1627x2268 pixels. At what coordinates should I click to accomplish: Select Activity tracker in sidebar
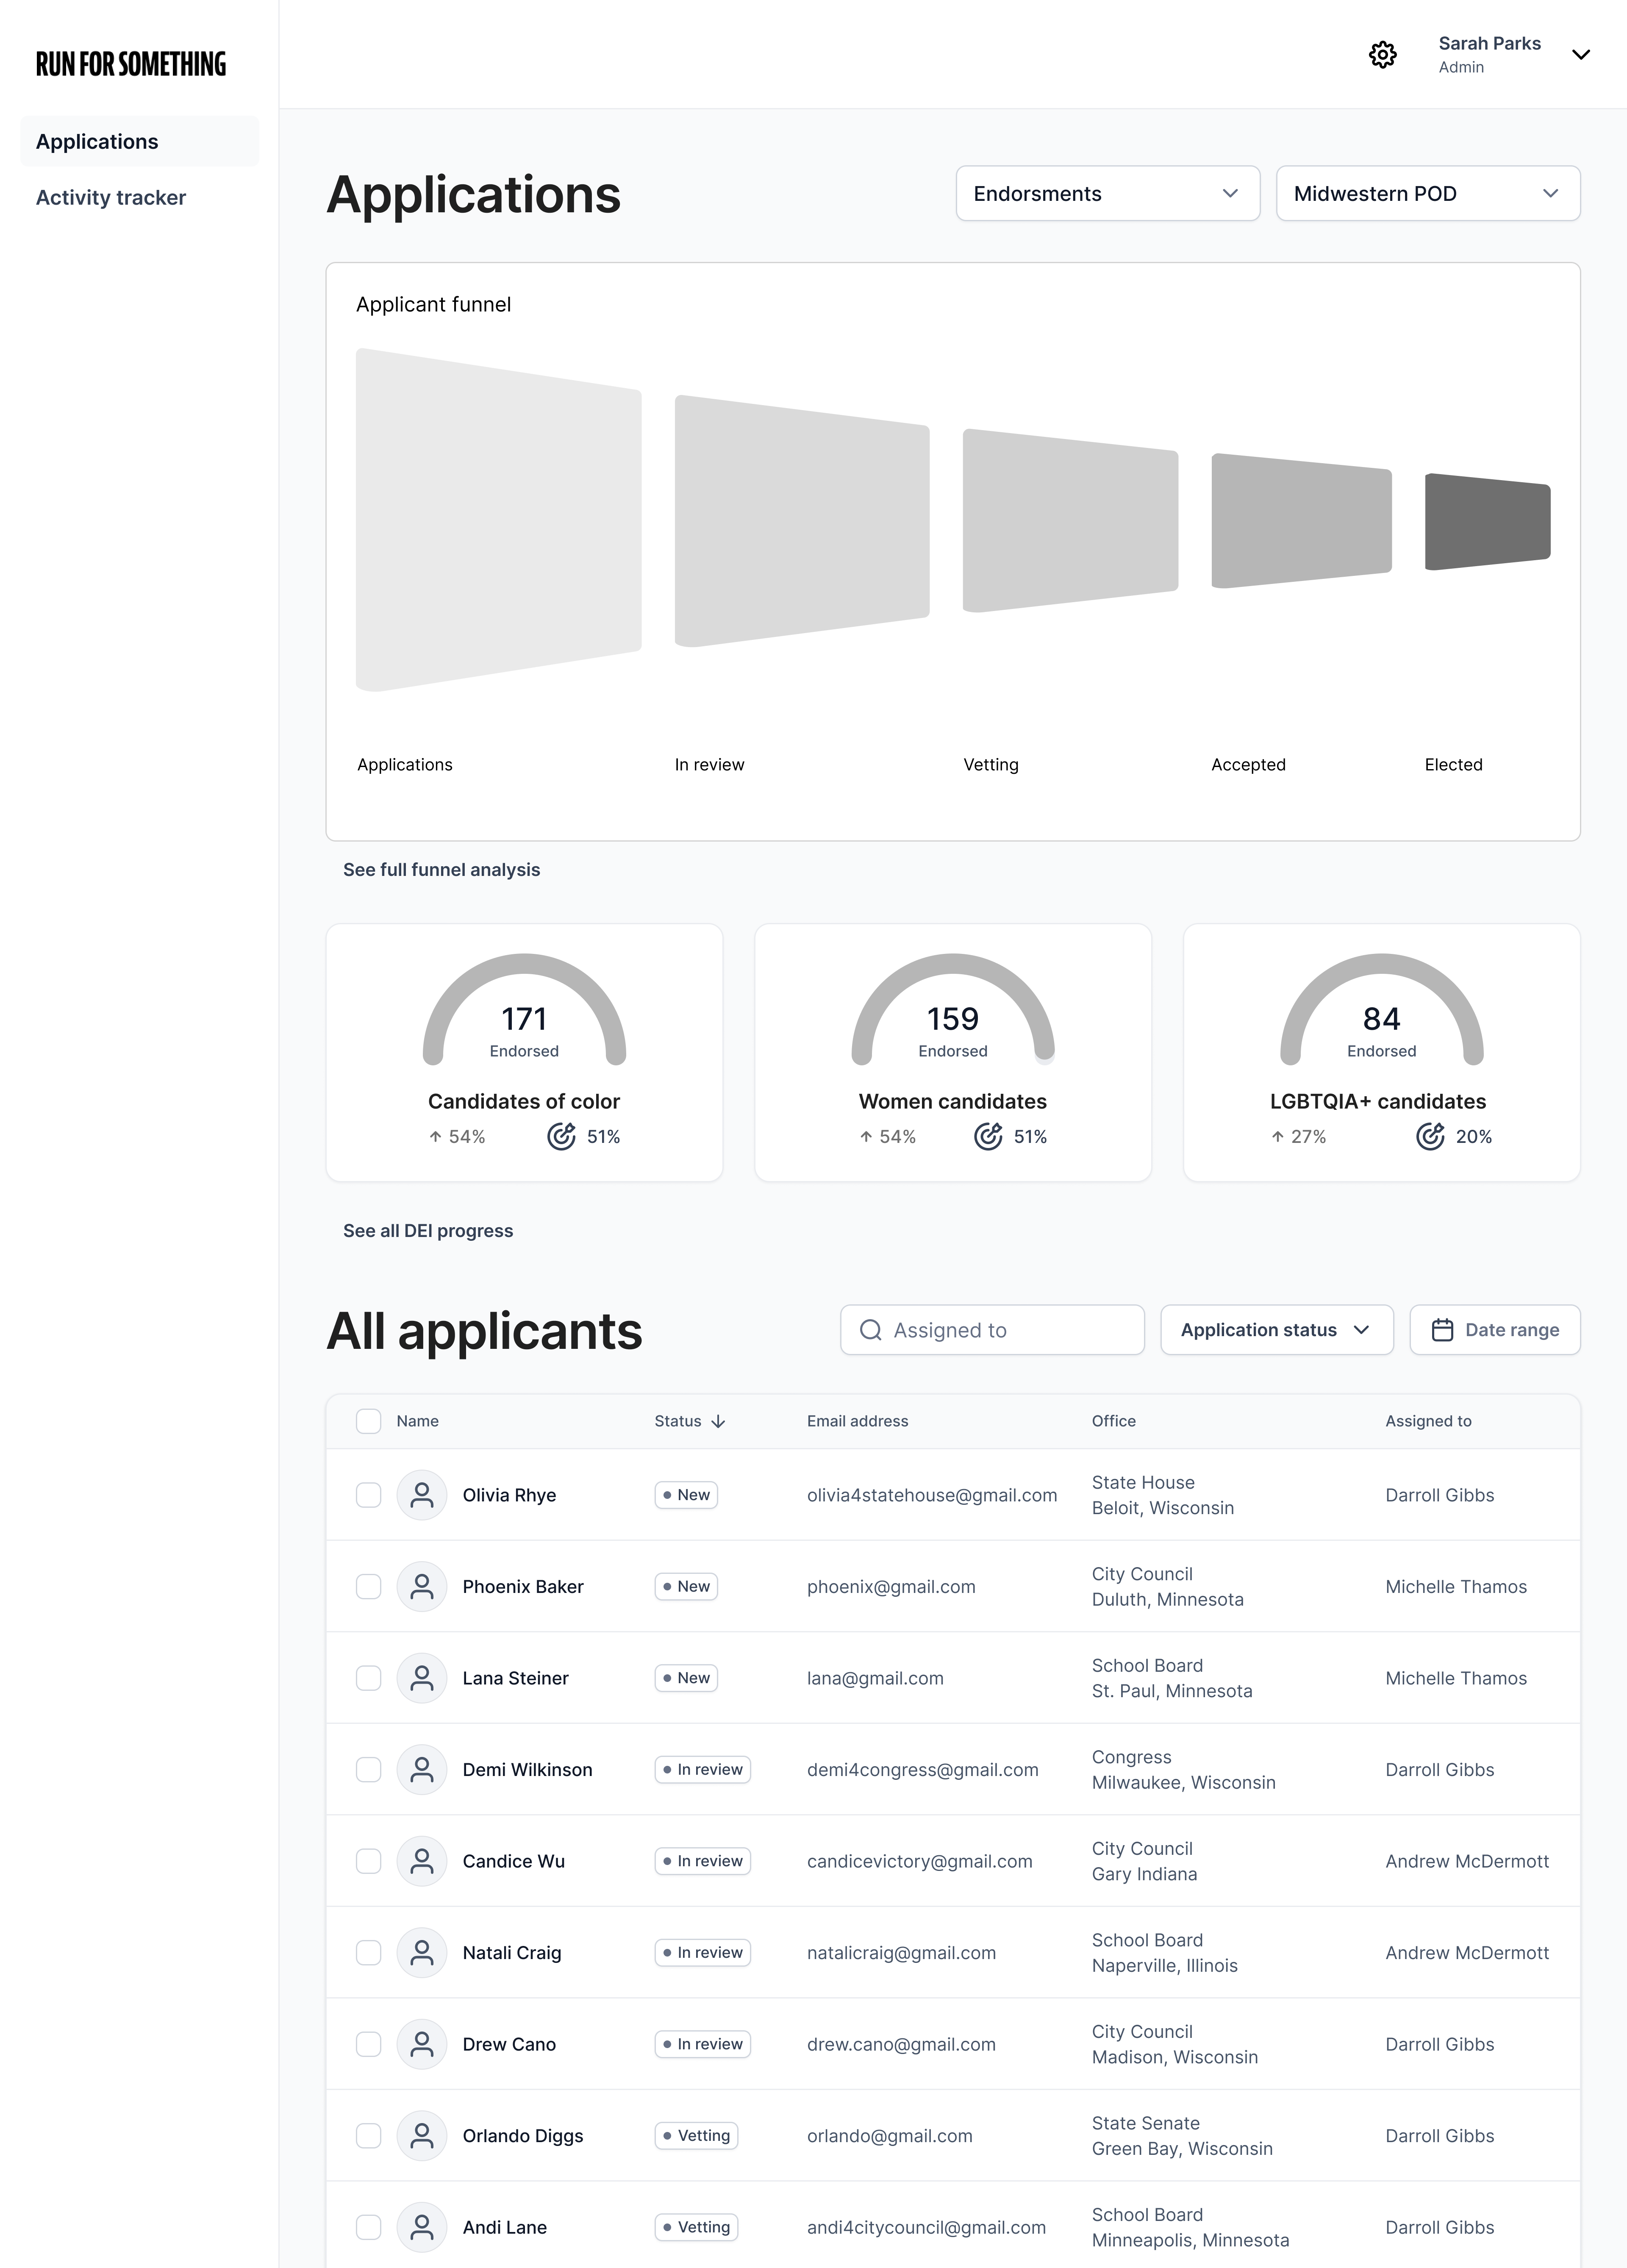coord(110,197)
